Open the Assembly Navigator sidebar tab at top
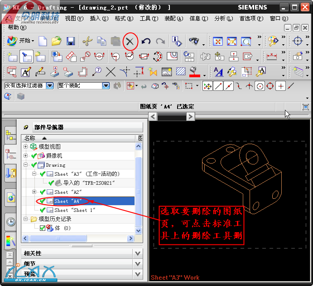 pyautogui.click(x=10, y=135)
